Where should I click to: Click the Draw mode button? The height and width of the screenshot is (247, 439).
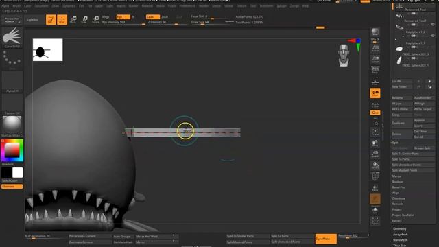point(62,20)
